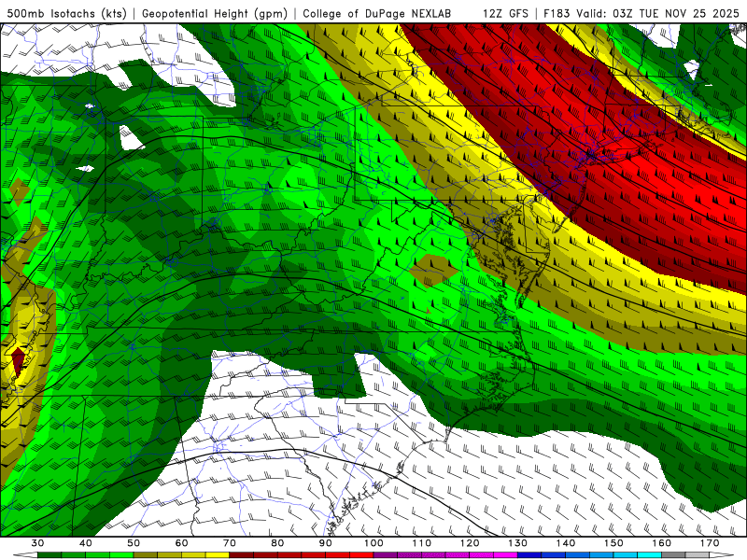The width and height of the screenshot is (747, 560).
Task: Click the legend value '130'
Action: coord(518,543)
